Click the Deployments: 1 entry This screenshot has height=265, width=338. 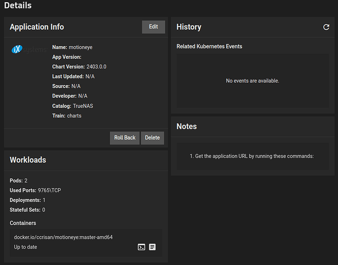[28, 200]
